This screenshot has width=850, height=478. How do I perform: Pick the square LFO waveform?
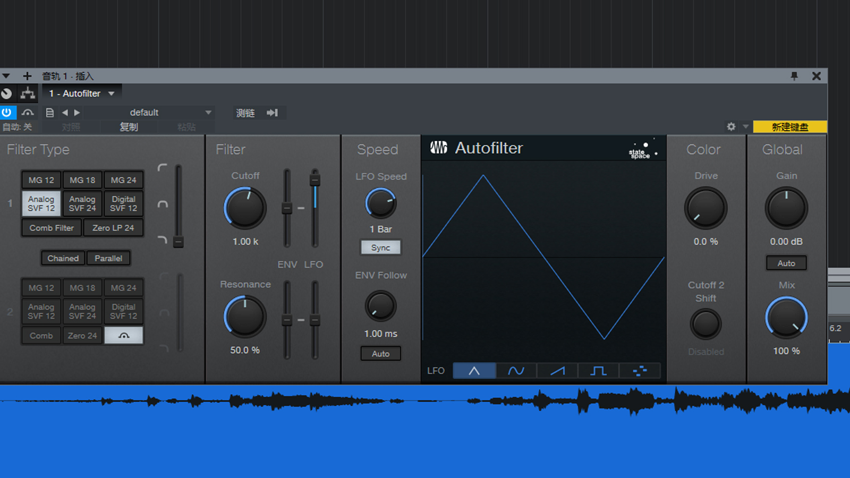click(x=598, y=371)
